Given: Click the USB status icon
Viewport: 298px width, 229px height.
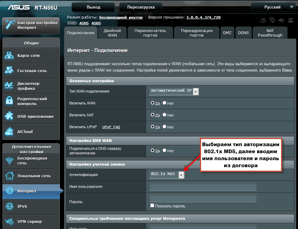Looking at the screenshot, I should tap(281, 20).
